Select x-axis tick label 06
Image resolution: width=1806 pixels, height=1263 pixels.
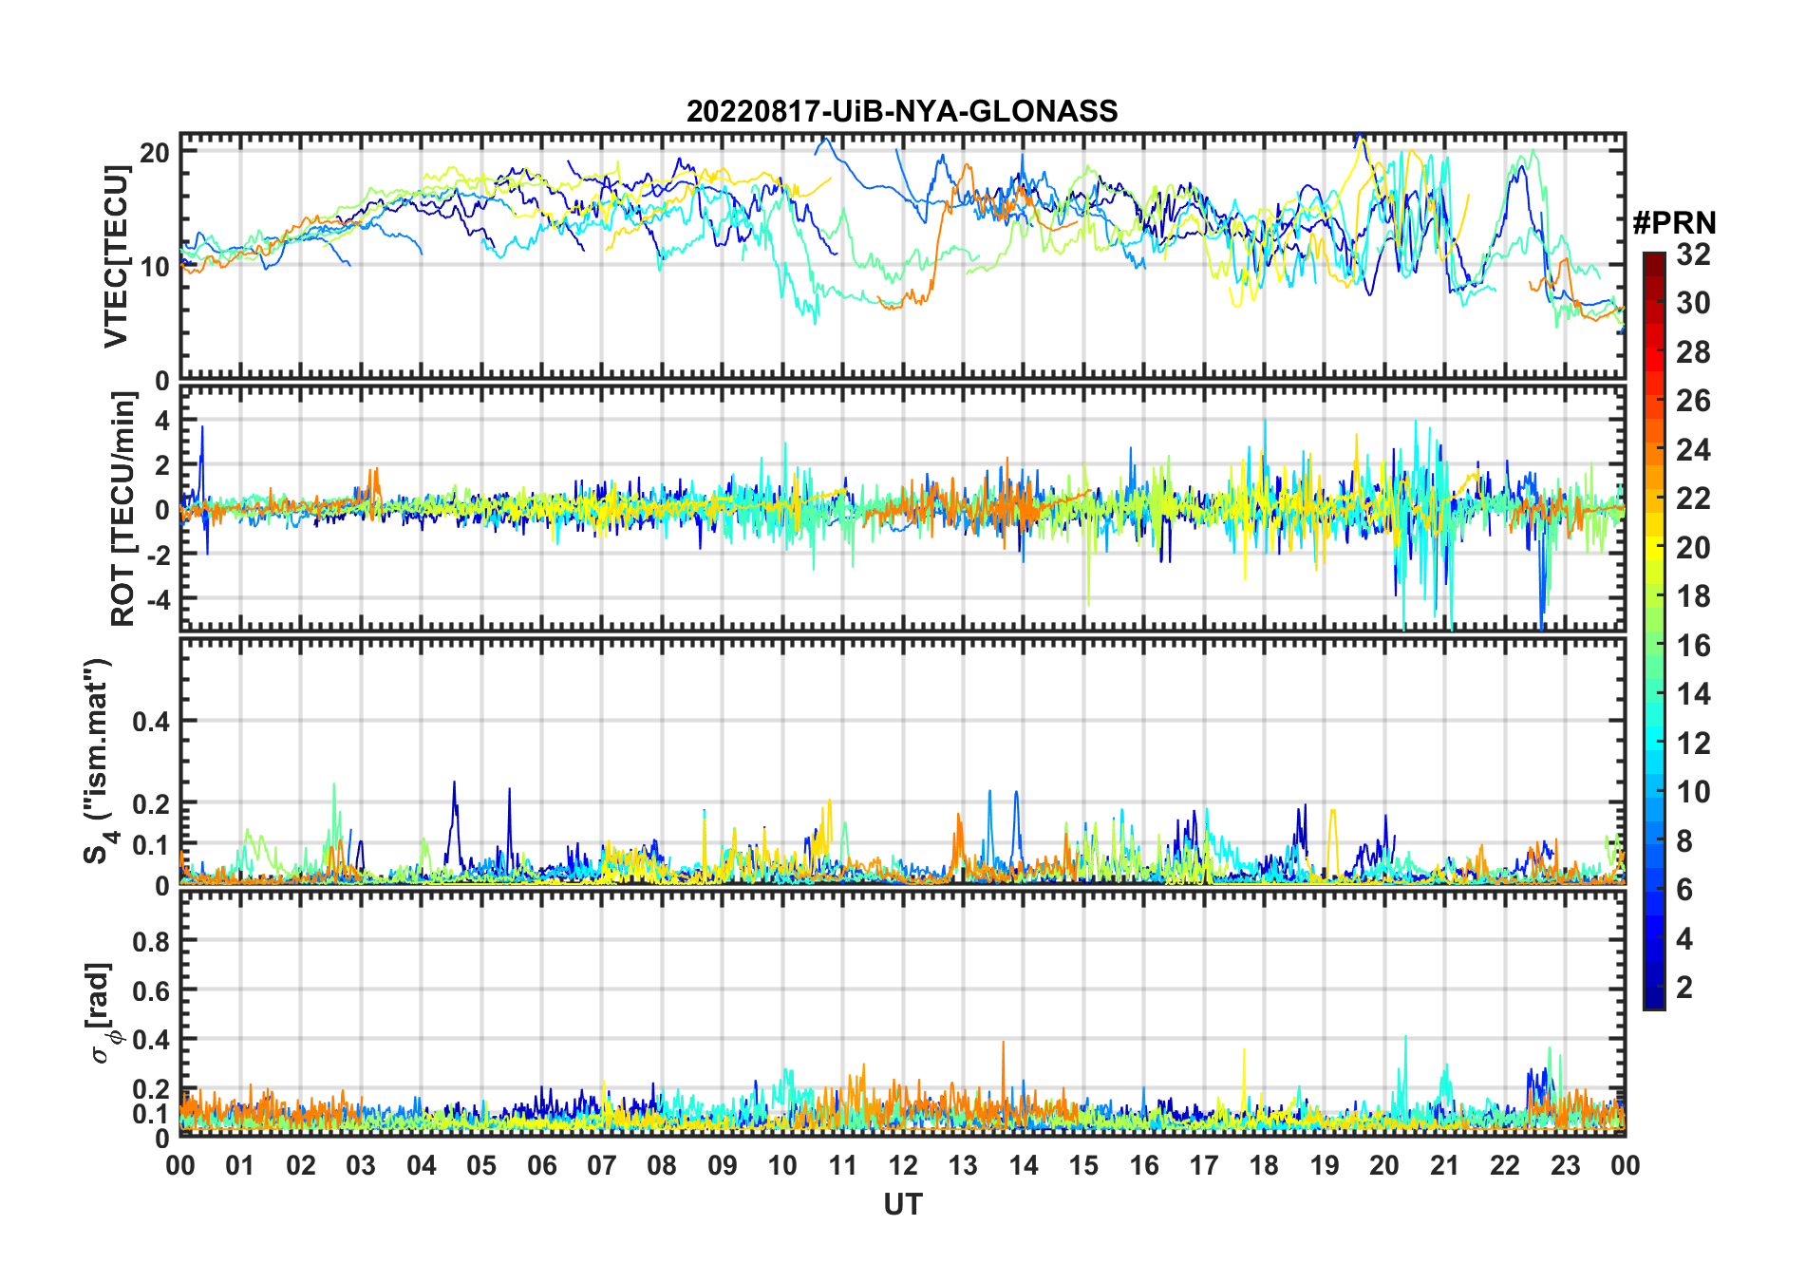point(541,1165)
